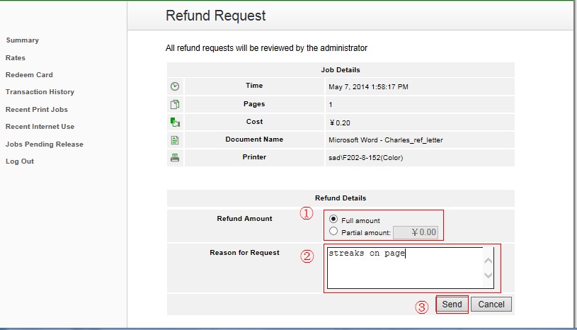
Task: Click the partial amount value field
Action: [417, 232]
